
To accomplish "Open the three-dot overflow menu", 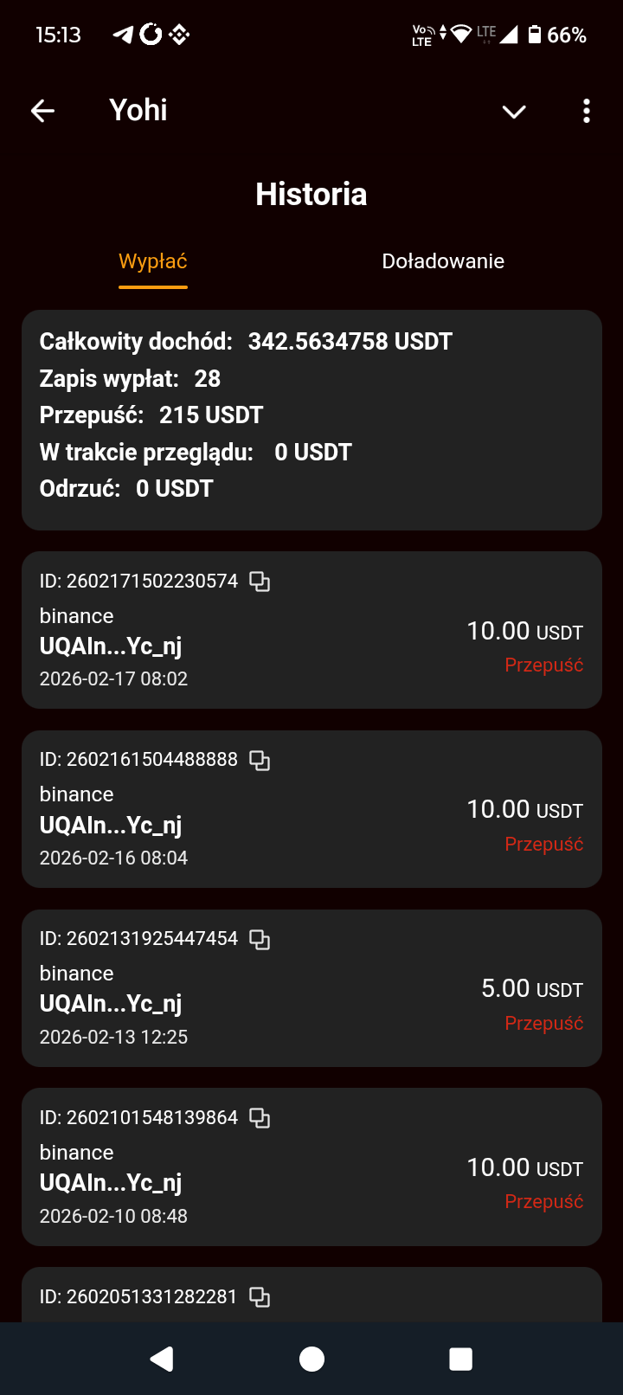I will (587, 111).
